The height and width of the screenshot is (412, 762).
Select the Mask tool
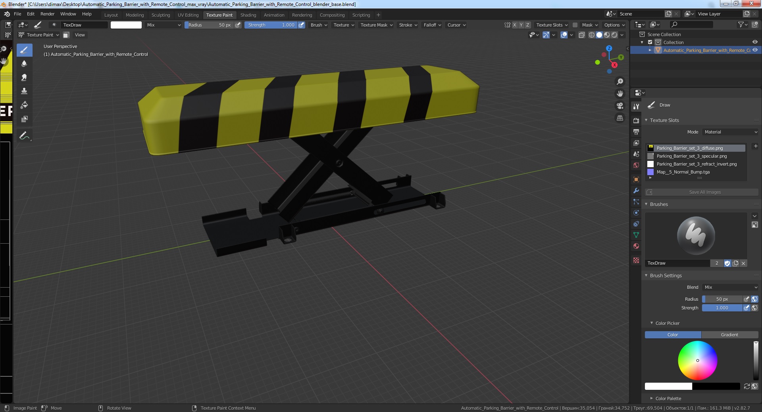[x=24, y=119]
